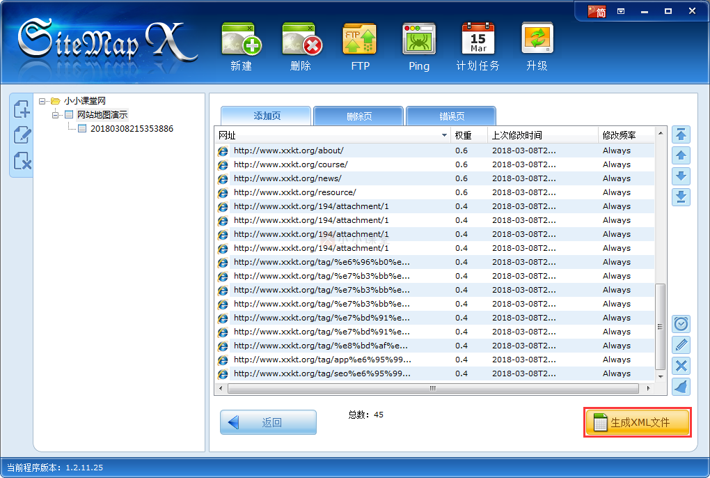Screen dimensions: 710x478
Task: Move selected row to top
Action: (x=681, y=134)
